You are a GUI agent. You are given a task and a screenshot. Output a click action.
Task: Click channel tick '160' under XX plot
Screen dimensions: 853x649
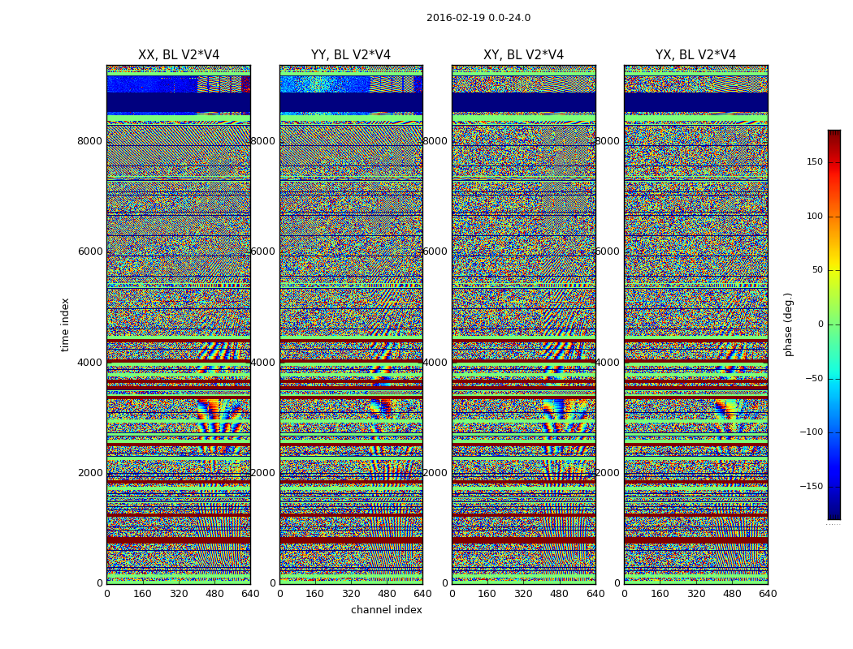142,594
